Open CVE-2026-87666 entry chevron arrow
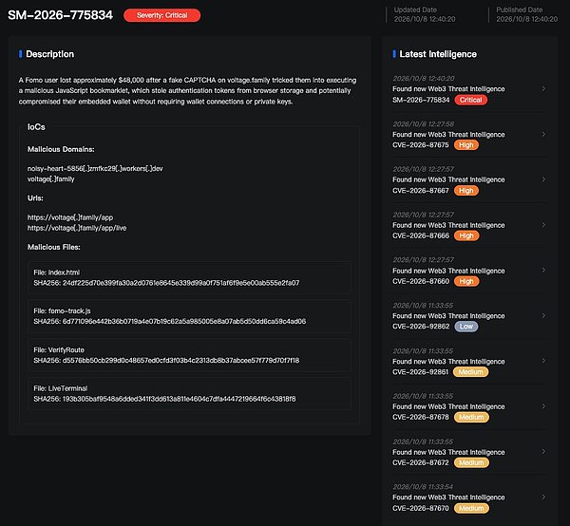570x526 pixels. [x=543, y=225]
